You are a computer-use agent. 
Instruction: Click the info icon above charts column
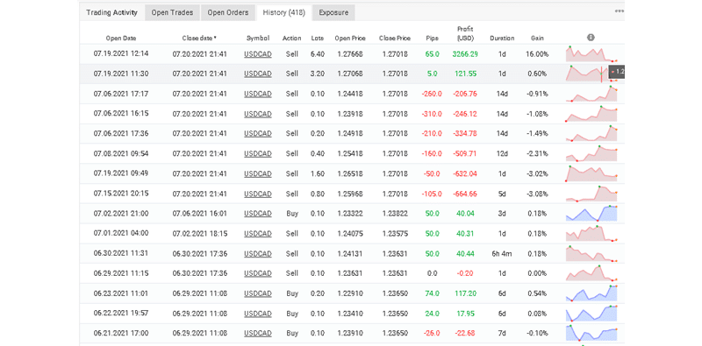pyautogui.click(x=591, y=38)
